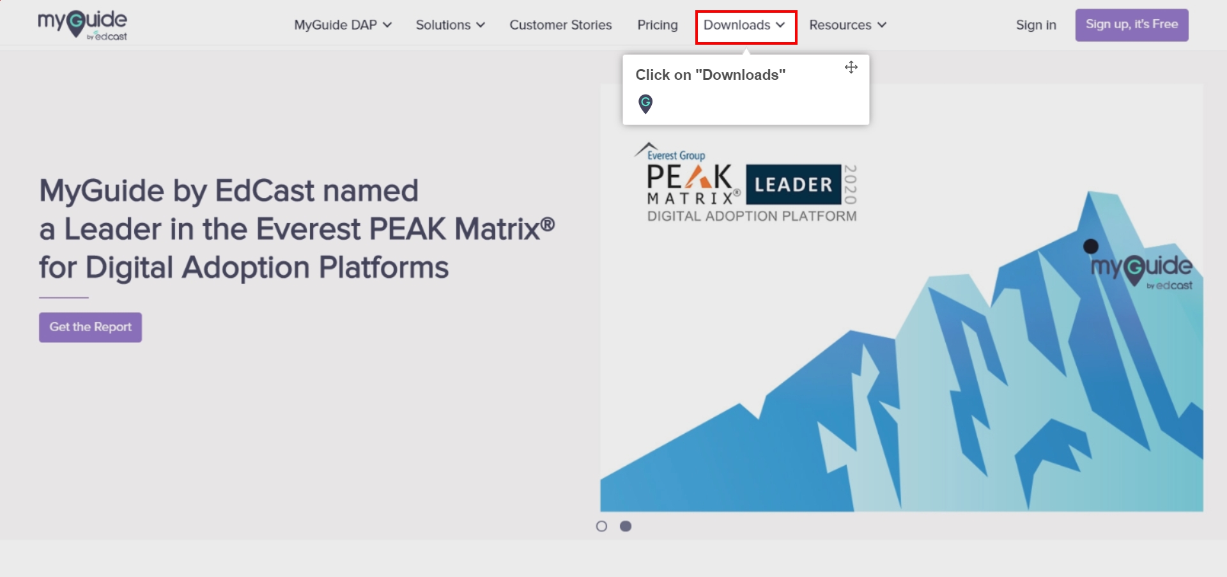Click the MyGuide pin icon in tooltip
This screenshot has width=1227, height=577.
click(x=645, y=104)
